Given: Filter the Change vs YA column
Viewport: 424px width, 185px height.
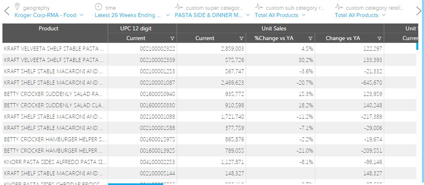Looking at the screenshot, I should tap(379, 38).
